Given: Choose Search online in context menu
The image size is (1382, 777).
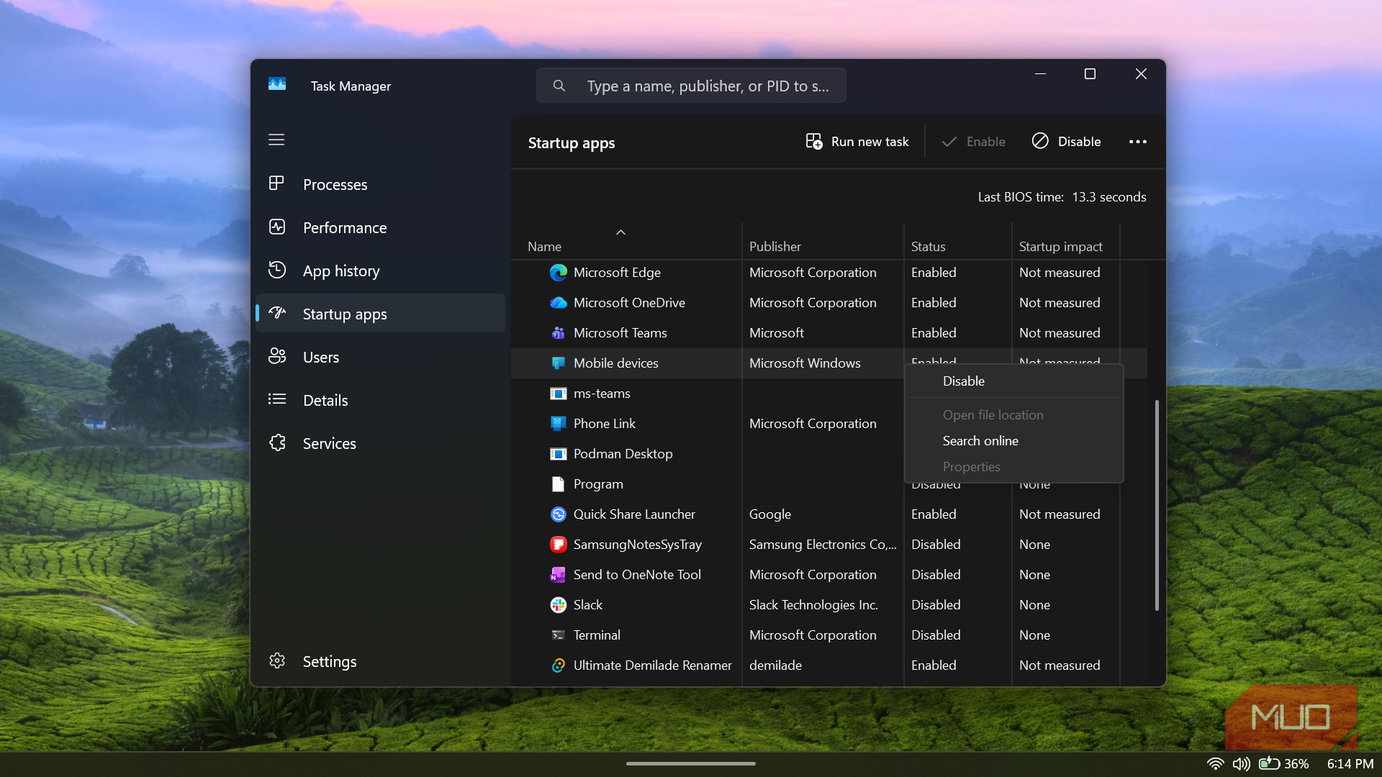Looking at the screenshot, I should pos(1013,441).
